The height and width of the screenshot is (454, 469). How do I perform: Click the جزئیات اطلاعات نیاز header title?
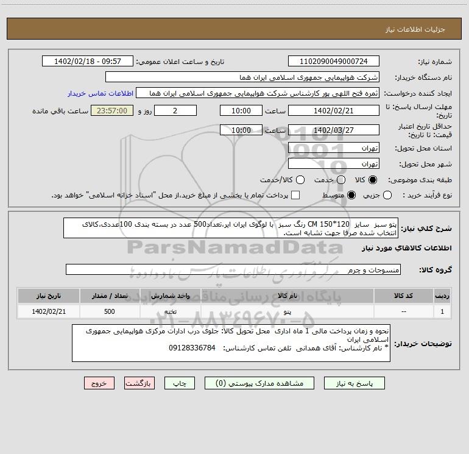coord(415,29)
